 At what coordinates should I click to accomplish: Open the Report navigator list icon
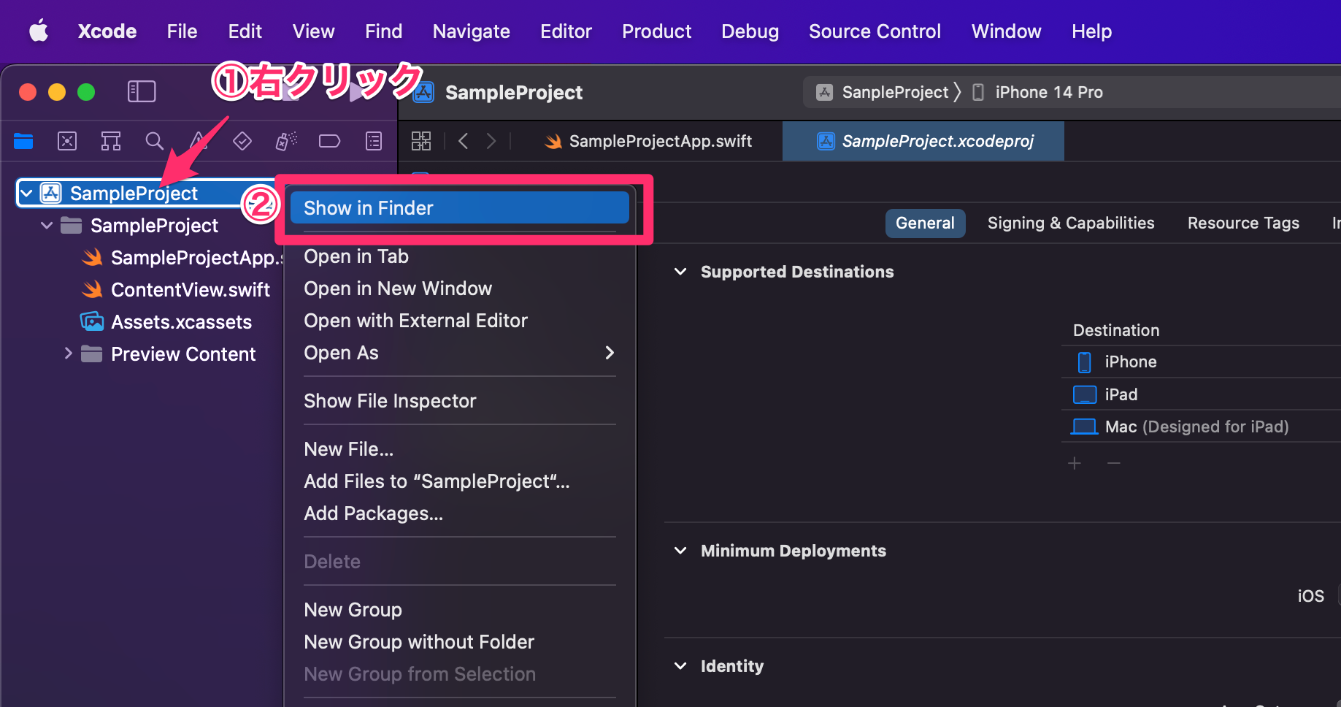(373, 141)
